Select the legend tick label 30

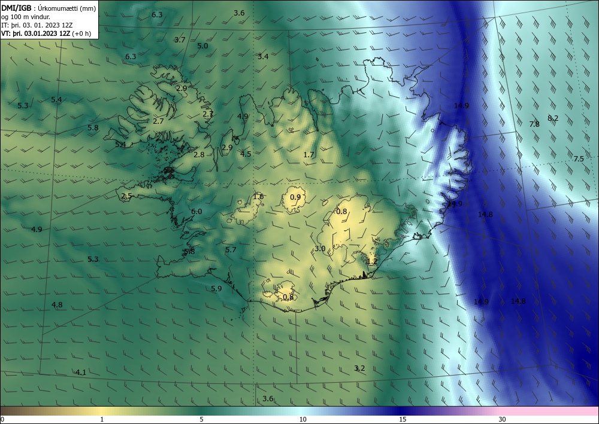(503, 420)
